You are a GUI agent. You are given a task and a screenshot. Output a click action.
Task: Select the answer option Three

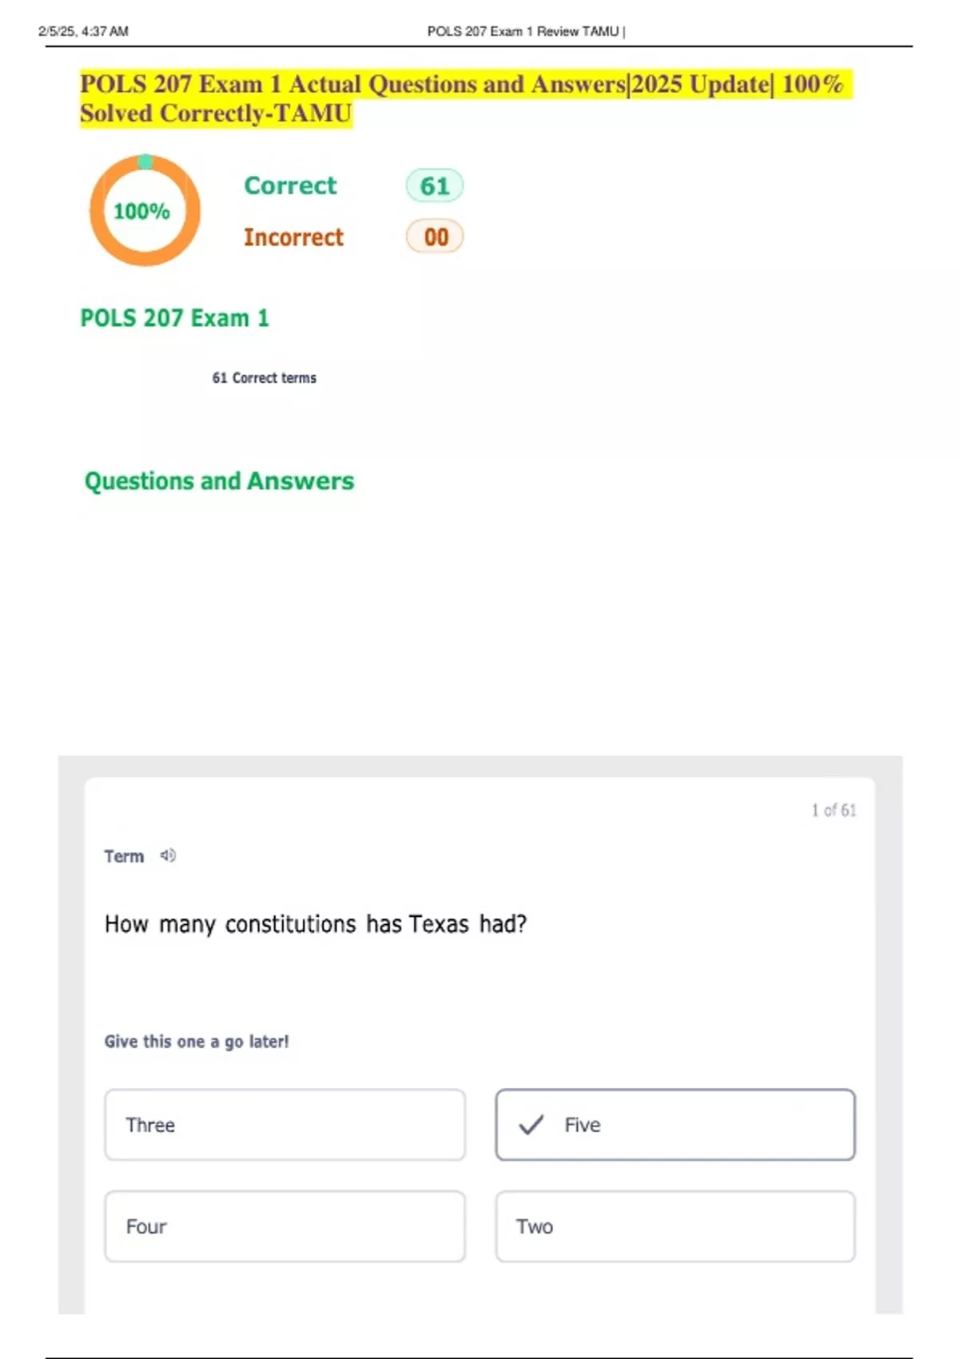coord(285,1125)
